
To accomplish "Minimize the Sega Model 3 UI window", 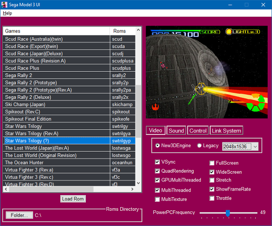I will (230, 5).
